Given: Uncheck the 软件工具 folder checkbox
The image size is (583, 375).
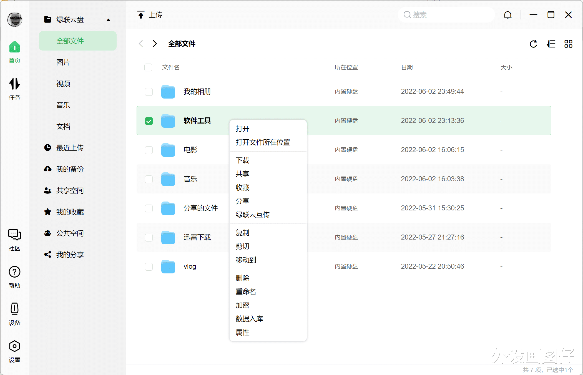Looking at the screenshot, I should 149,121.
